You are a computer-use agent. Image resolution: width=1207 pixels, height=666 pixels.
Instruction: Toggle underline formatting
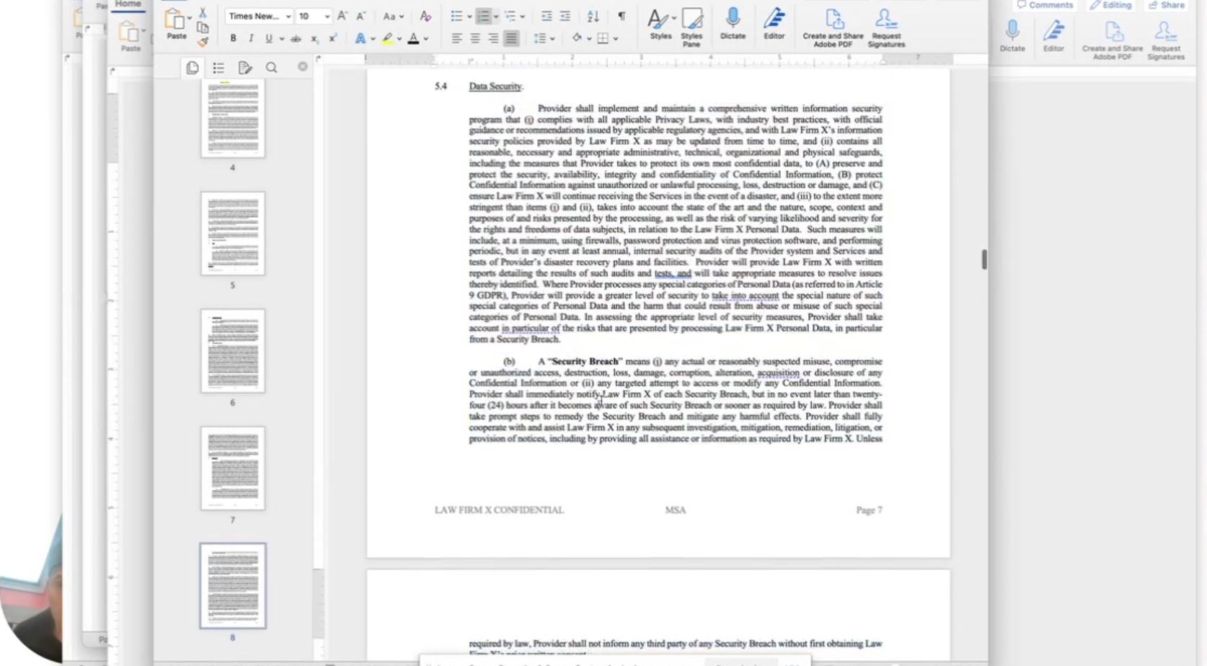(x=268, y=38)
